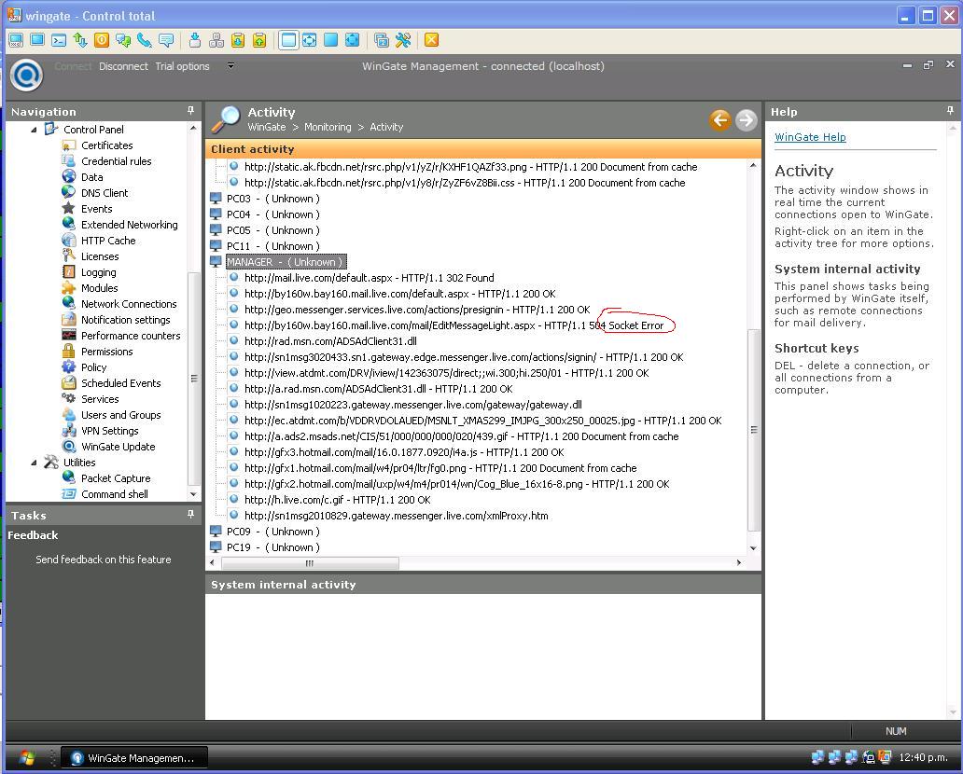Pin the Tasks panel

[191, 515]
